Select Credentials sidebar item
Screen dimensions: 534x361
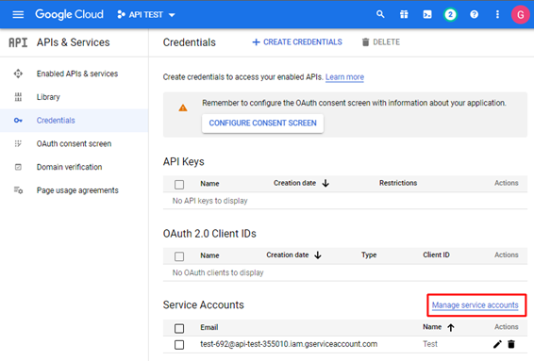pyautogui.click(x=74, y=121)
